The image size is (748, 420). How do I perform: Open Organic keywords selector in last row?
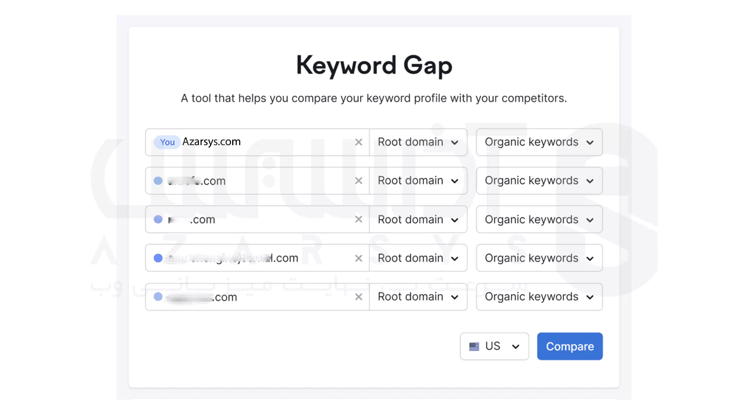[539, 297]
